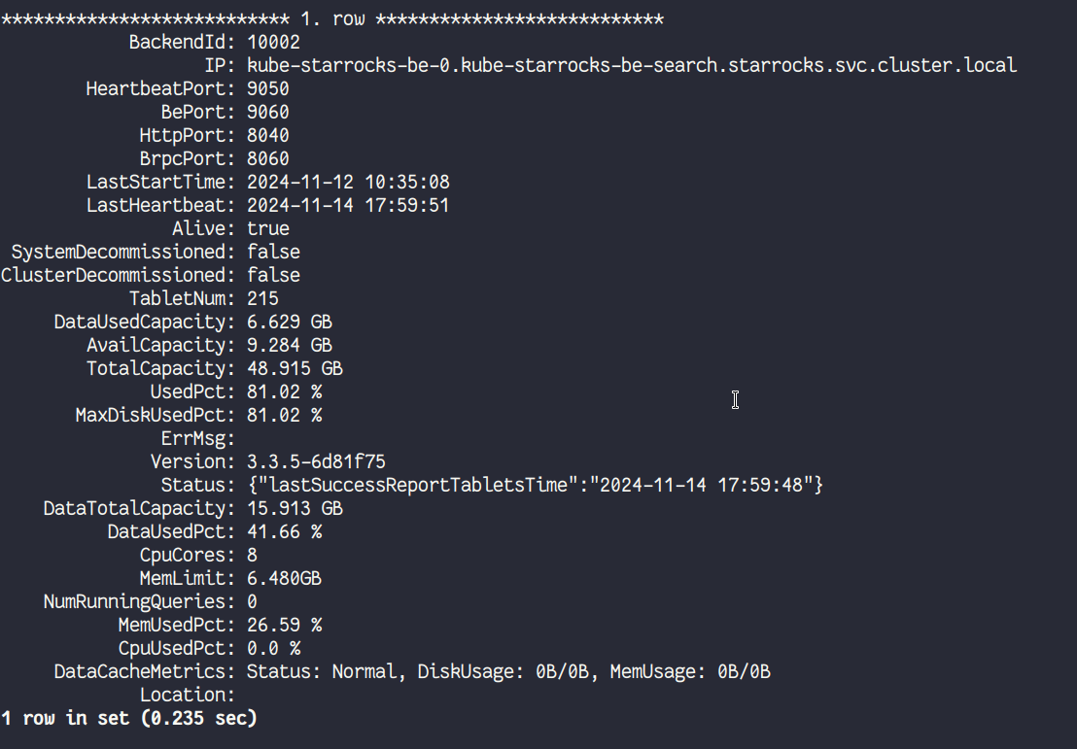Click the BePort value 9060
1077x749 pixels.
coord(267,112)
